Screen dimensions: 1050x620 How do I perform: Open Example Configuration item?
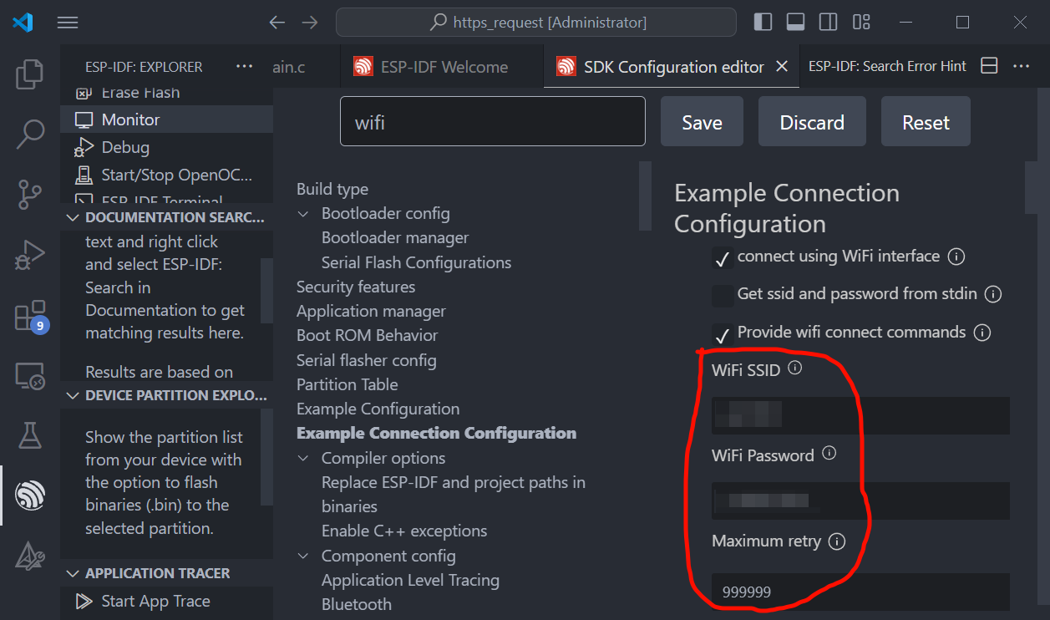click(x=378, y=409)
